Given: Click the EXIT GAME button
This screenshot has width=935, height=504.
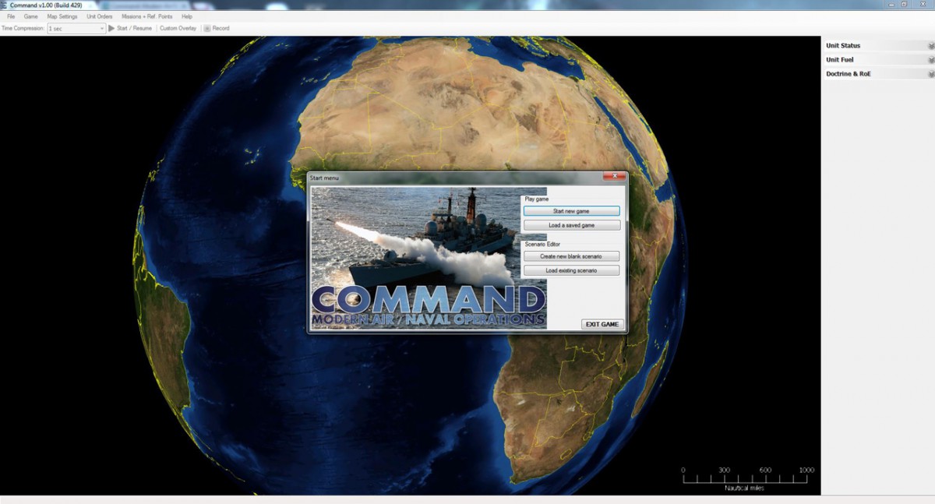Looking at the screenshot, I should click(602, 324).
